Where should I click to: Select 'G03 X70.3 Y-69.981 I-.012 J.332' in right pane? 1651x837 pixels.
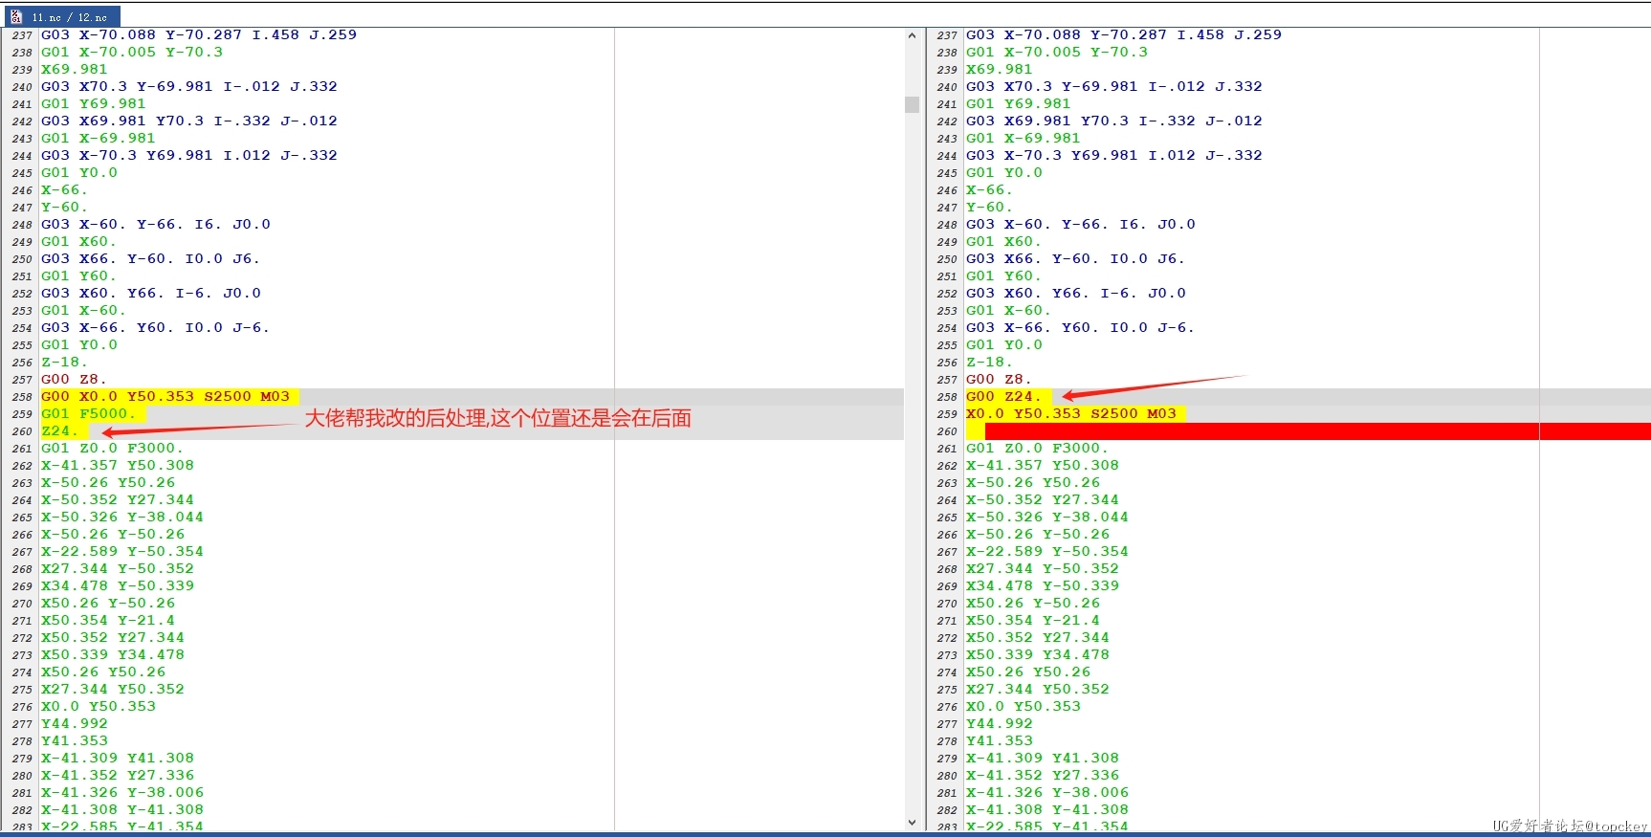click(1114, 87)
